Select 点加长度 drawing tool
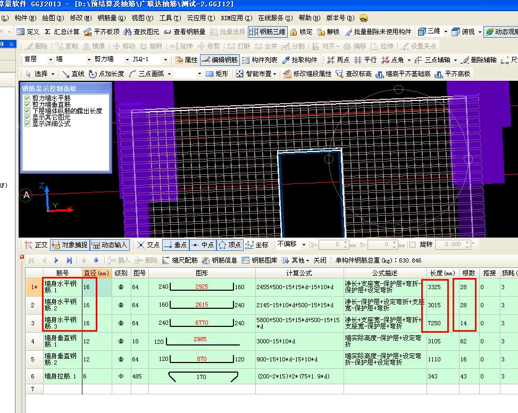 coord(106,74)
